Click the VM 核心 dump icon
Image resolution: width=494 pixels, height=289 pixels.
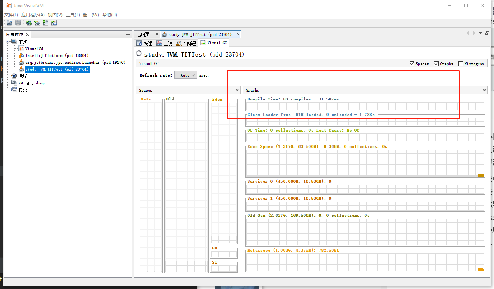(x=14, y=83)
